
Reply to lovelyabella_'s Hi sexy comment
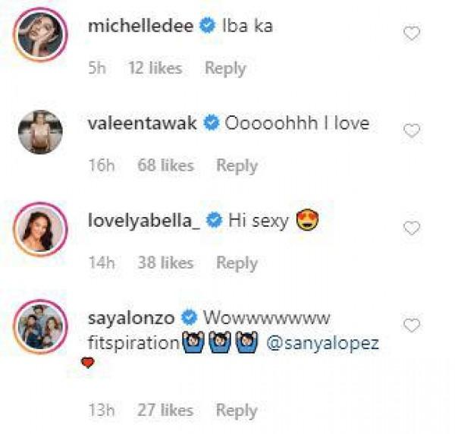[237, 263]
